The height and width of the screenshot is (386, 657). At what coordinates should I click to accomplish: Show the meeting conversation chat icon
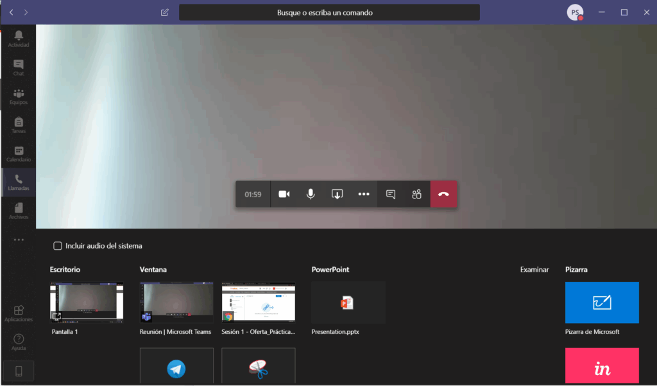[391, 194]
